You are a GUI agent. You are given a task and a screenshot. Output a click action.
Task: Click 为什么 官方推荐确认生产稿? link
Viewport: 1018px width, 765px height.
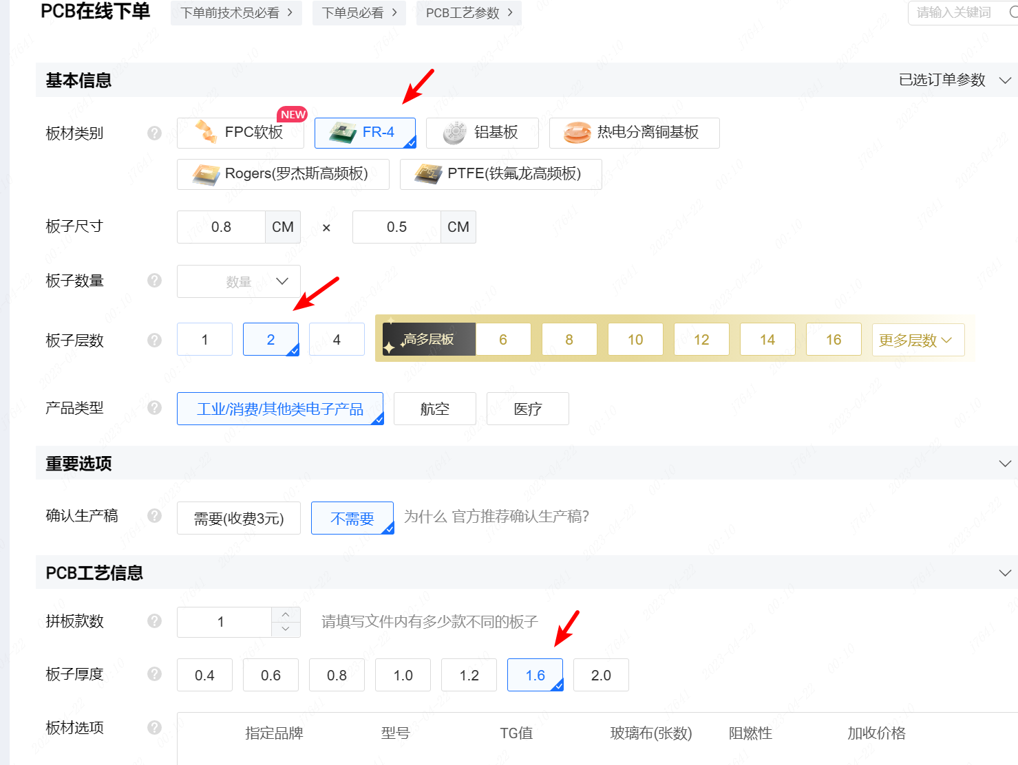[496, 517]
